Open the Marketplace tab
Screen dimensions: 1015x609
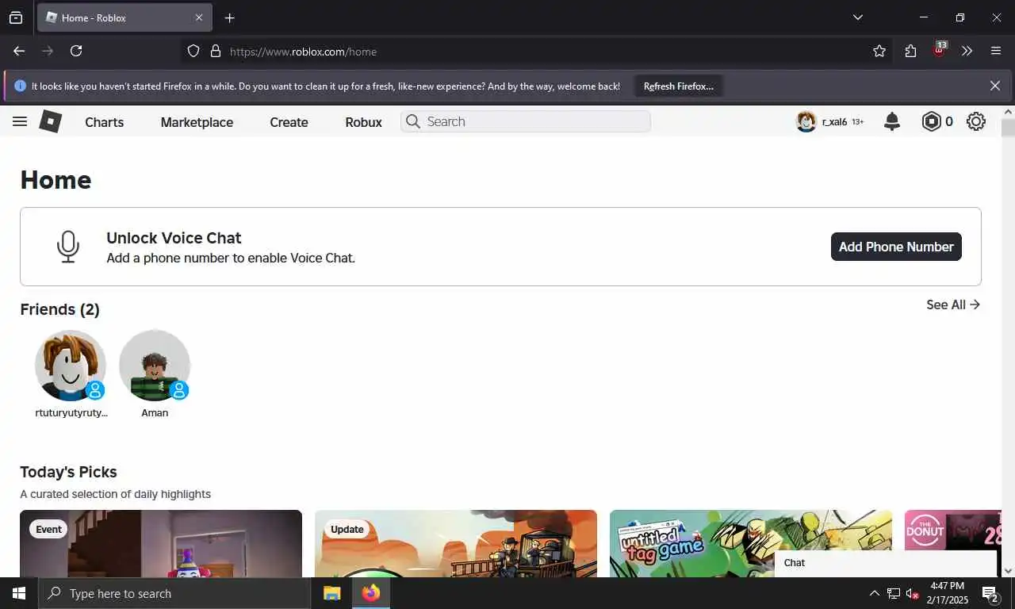tap(197, 122)
